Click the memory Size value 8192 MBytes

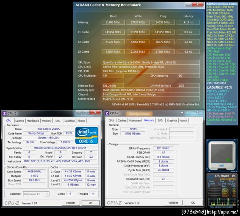click(133, 133)
